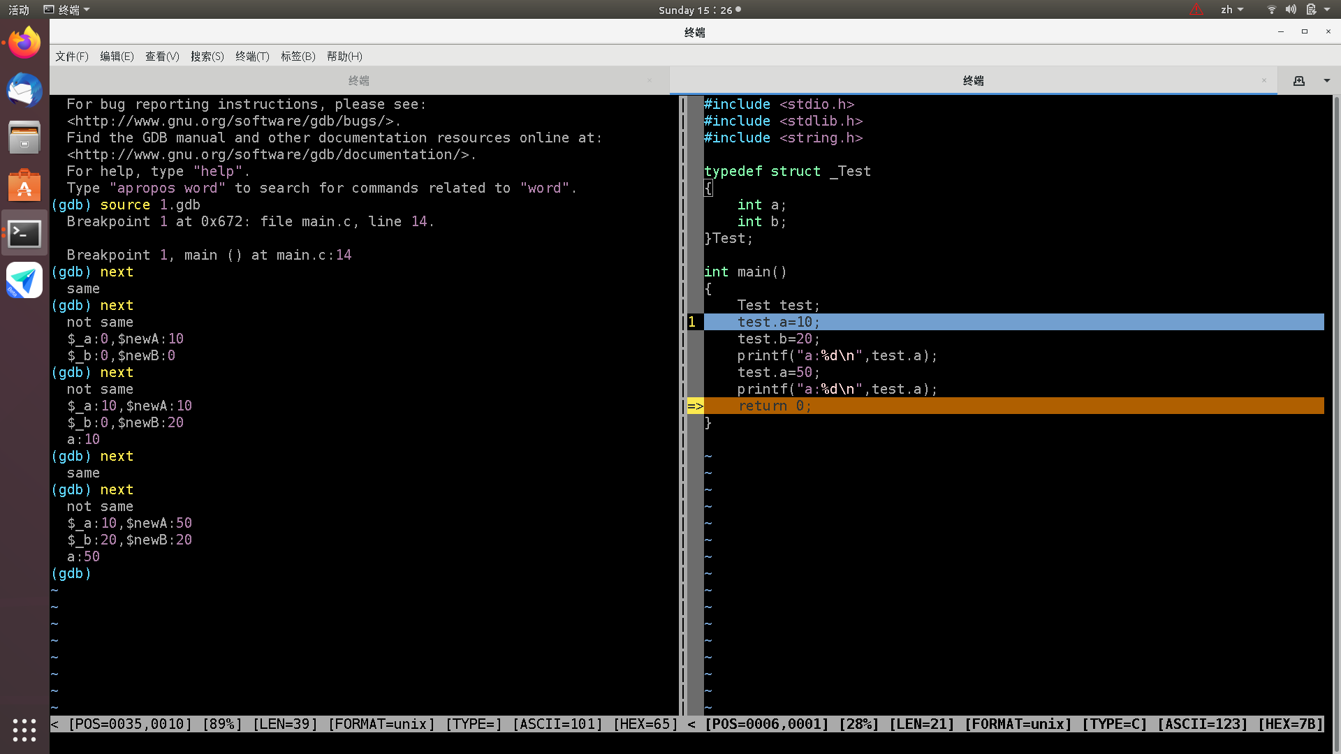Open the 帮助(H) menu
This screenshot has width=1341, height=754.
tap(344, 57)
